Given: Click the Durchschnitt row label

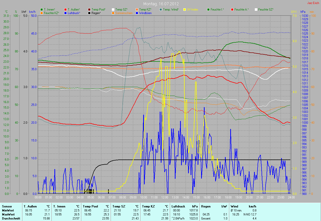Looking at the screenshot, I should coord(11,218).
